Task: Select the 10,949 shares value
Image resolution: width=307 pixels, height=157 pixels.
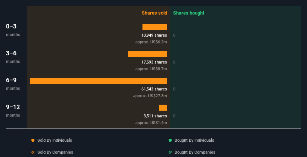Action: (x=154, y=35)
